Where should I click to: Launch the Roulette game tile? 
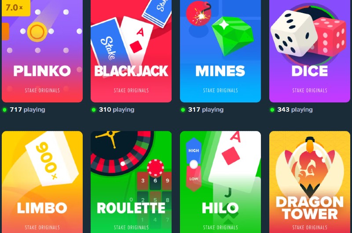coord(131,182)
